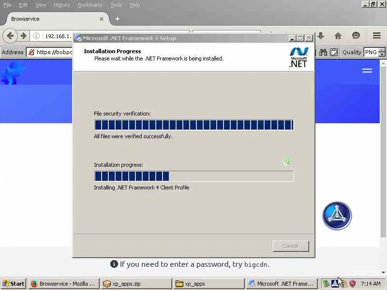
Task: Click the Cancel button in .NET setup
Action: (291, 246)
